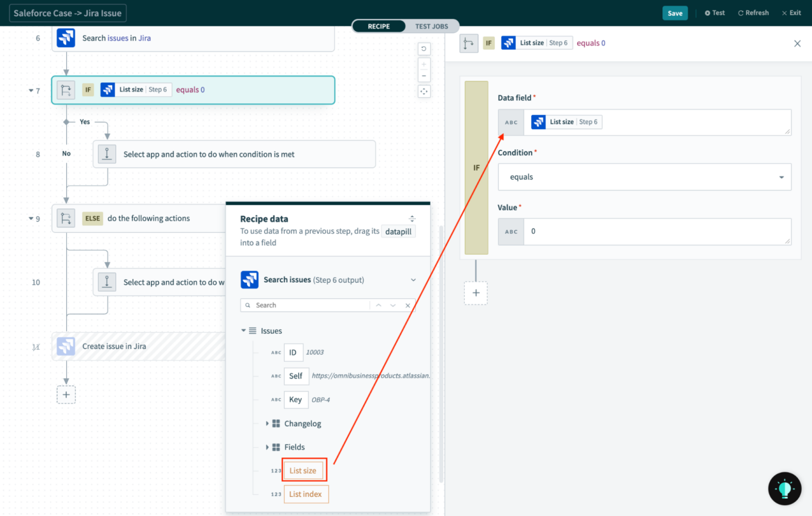Click the Refresh control in the top bar

point(753,12)
